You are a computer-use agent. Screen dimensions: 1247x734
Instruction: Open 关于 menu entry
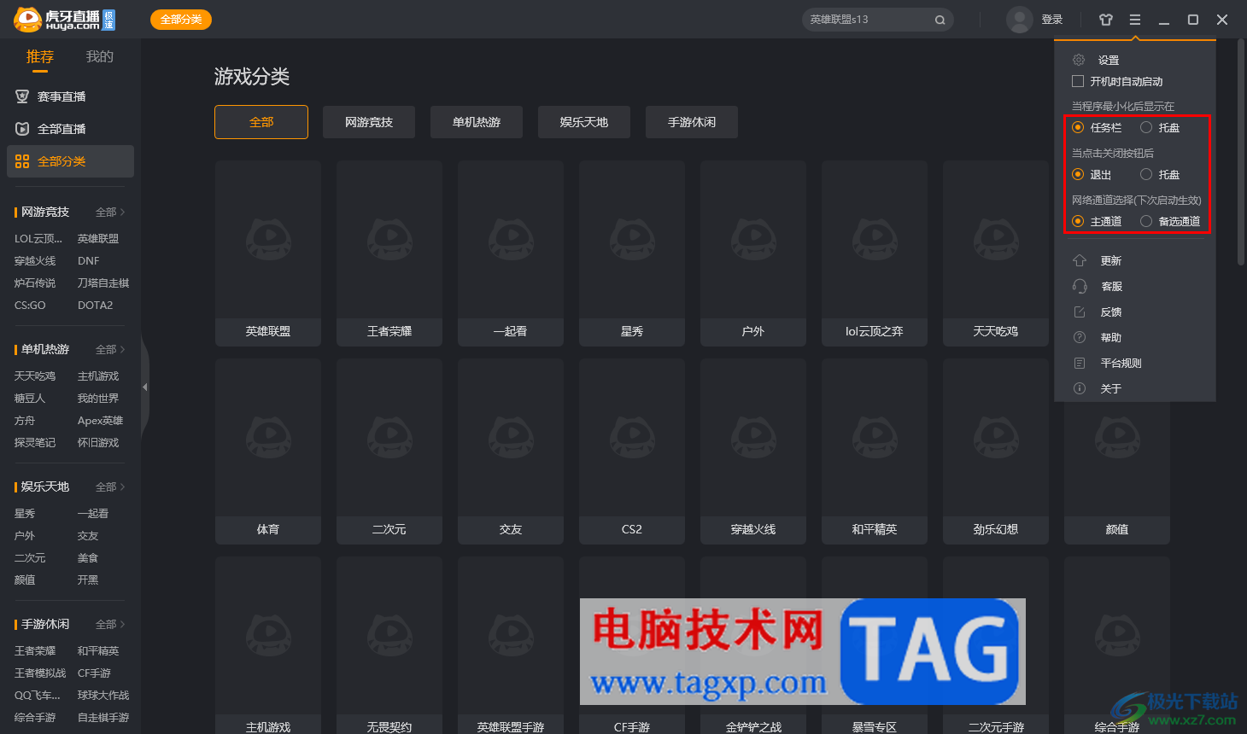pyautogui.click(x=1111, y=388)
